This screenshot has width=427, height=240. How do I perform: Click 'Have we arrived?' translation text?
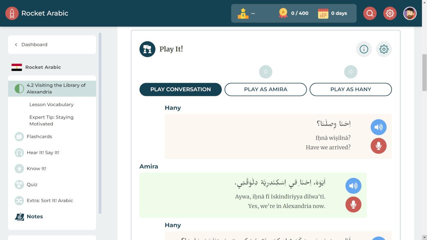tap(328, 147)
